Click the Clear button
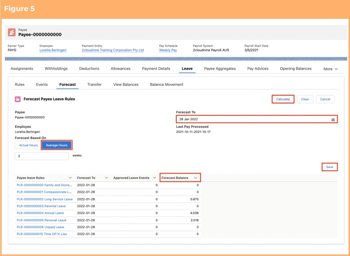 pos(305,99)
